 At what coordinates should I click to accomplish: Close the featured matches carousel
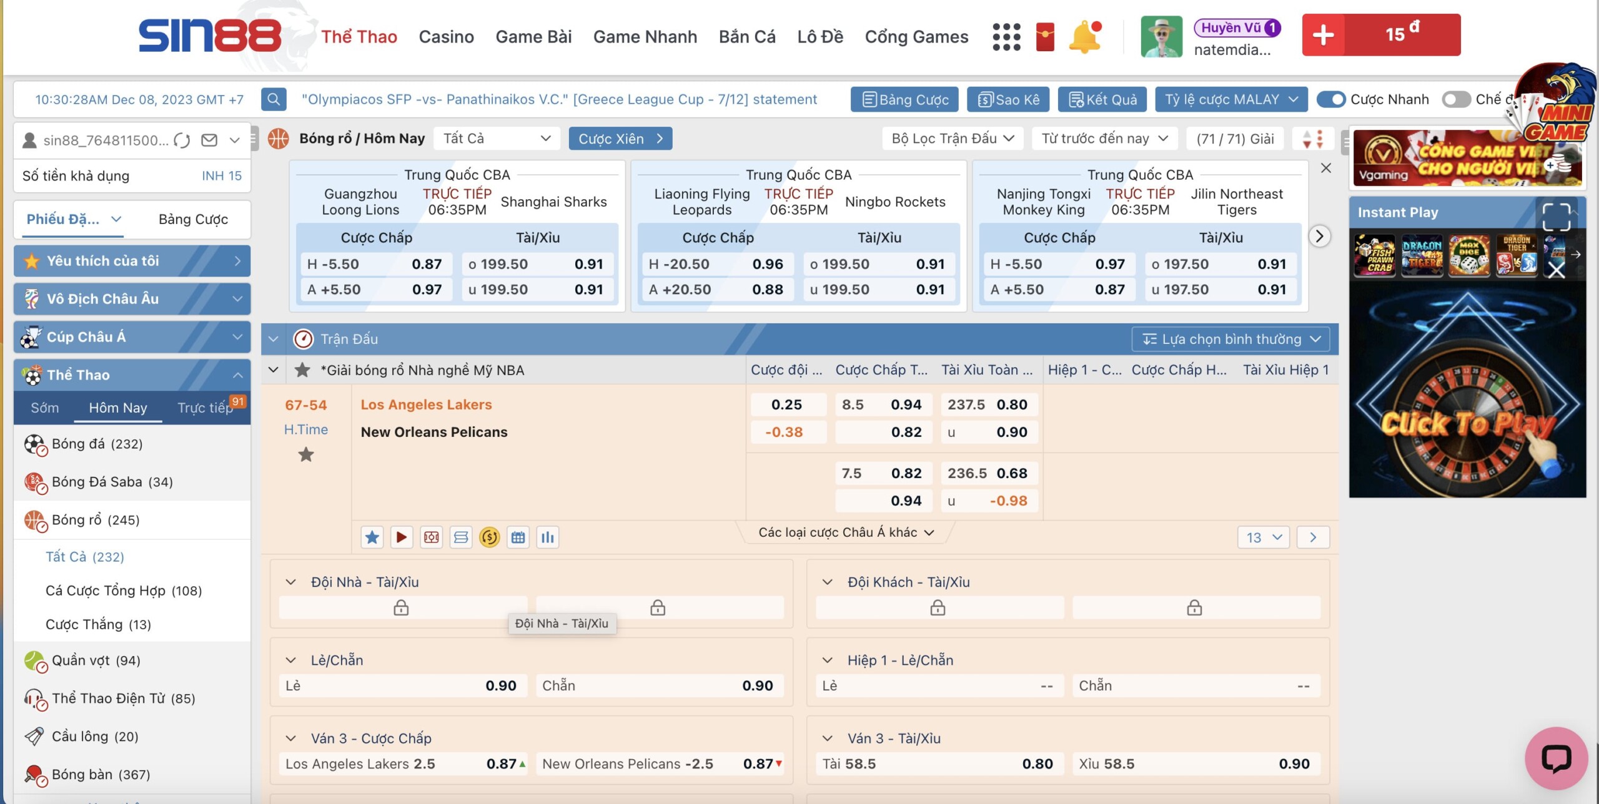[1325, 168]
